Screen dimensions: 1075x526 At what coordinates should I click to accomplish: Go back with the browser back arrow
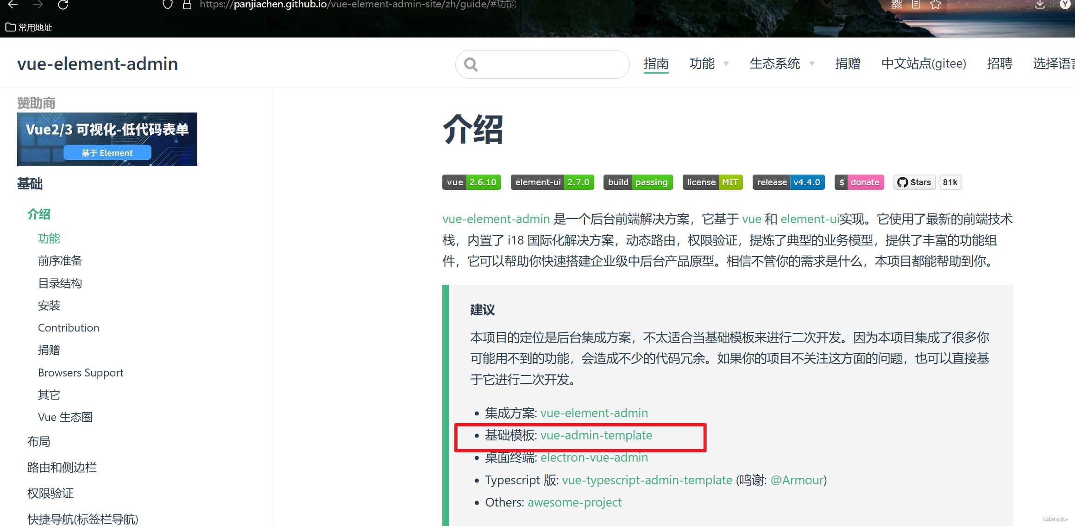click(13, 4)
